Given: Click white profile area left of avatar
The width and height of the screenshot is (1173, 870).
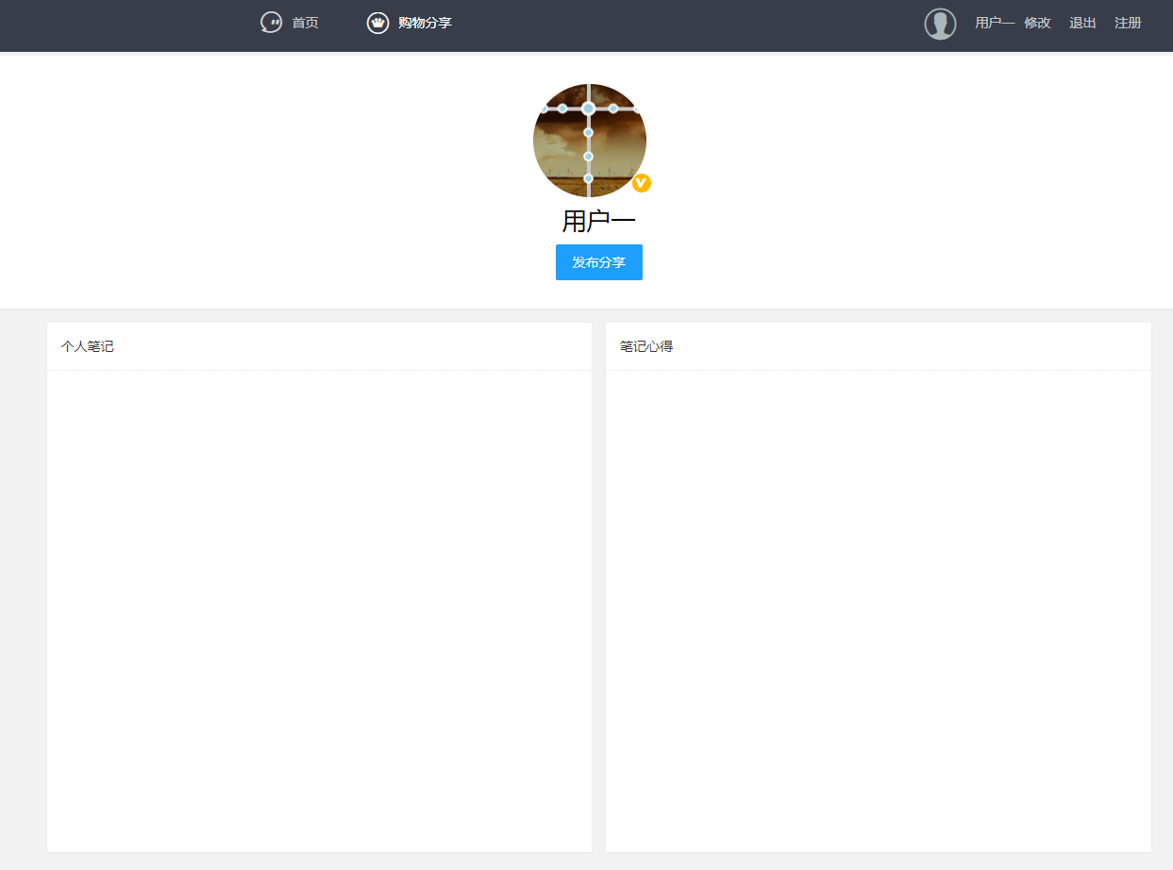Looking at the screenshot, I should coord(283,179).
